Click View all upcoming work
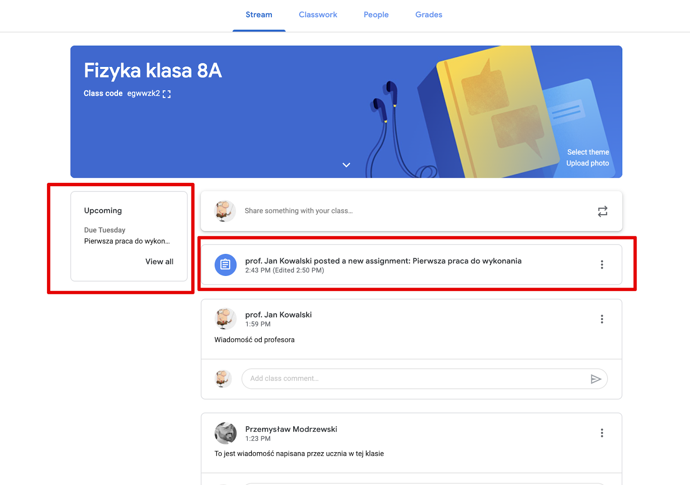Screen dimensions: 690x485 (159, 262)
